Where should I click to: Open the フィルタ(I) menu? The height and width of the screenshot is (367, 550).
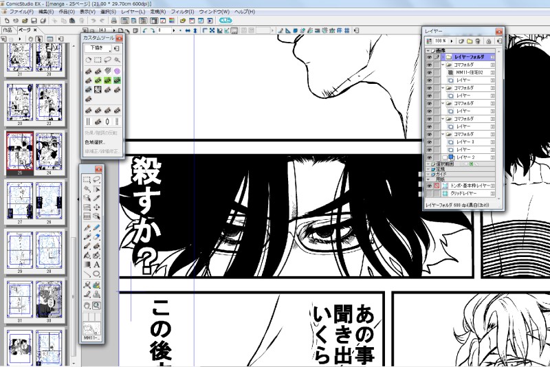coord(182,12)
